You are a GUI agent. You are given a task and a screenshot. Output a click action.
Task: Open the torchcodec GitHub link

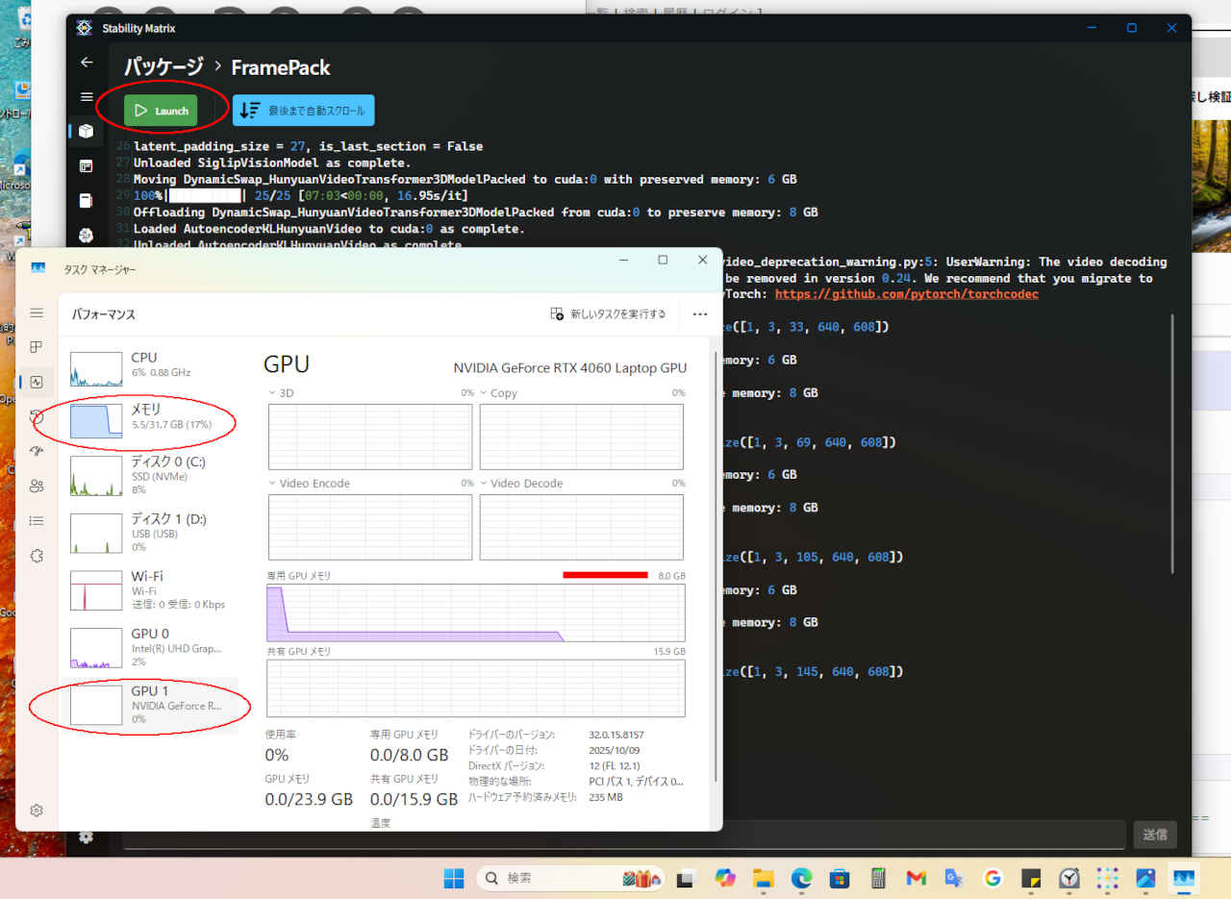click(x=906, y=294)
